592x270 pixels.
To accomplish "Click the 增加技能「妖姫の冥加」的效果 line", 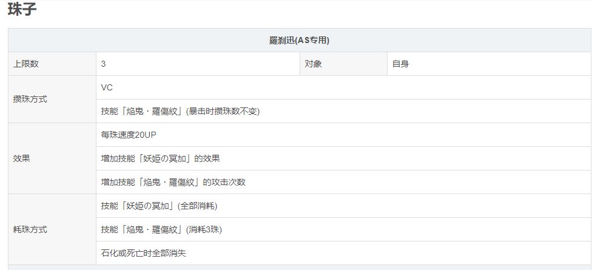I will click(160, 158).
